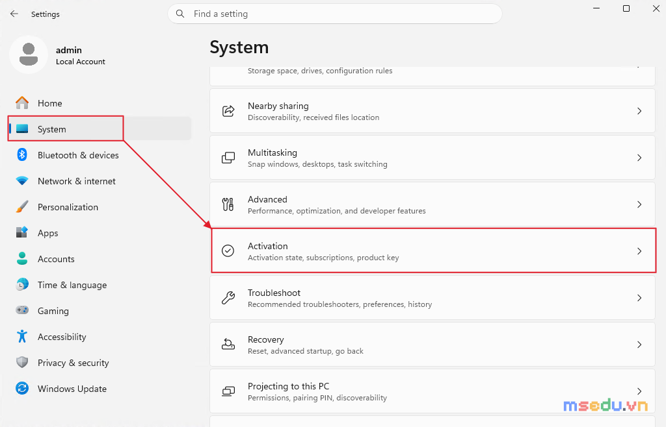This screenshot has width=666, height=427.
Task: Click the Recovery icon
Action: 228,345
